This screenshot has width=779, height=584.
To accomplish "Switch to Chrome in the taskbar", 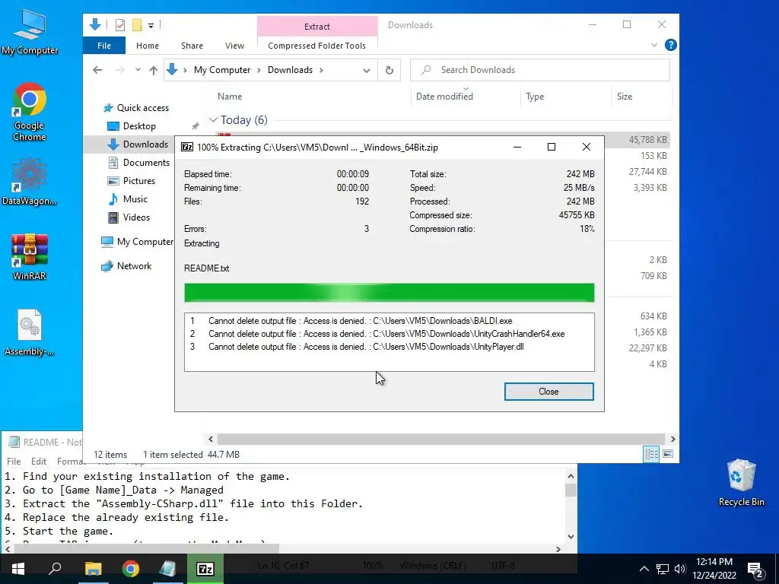I will [131, 569].
